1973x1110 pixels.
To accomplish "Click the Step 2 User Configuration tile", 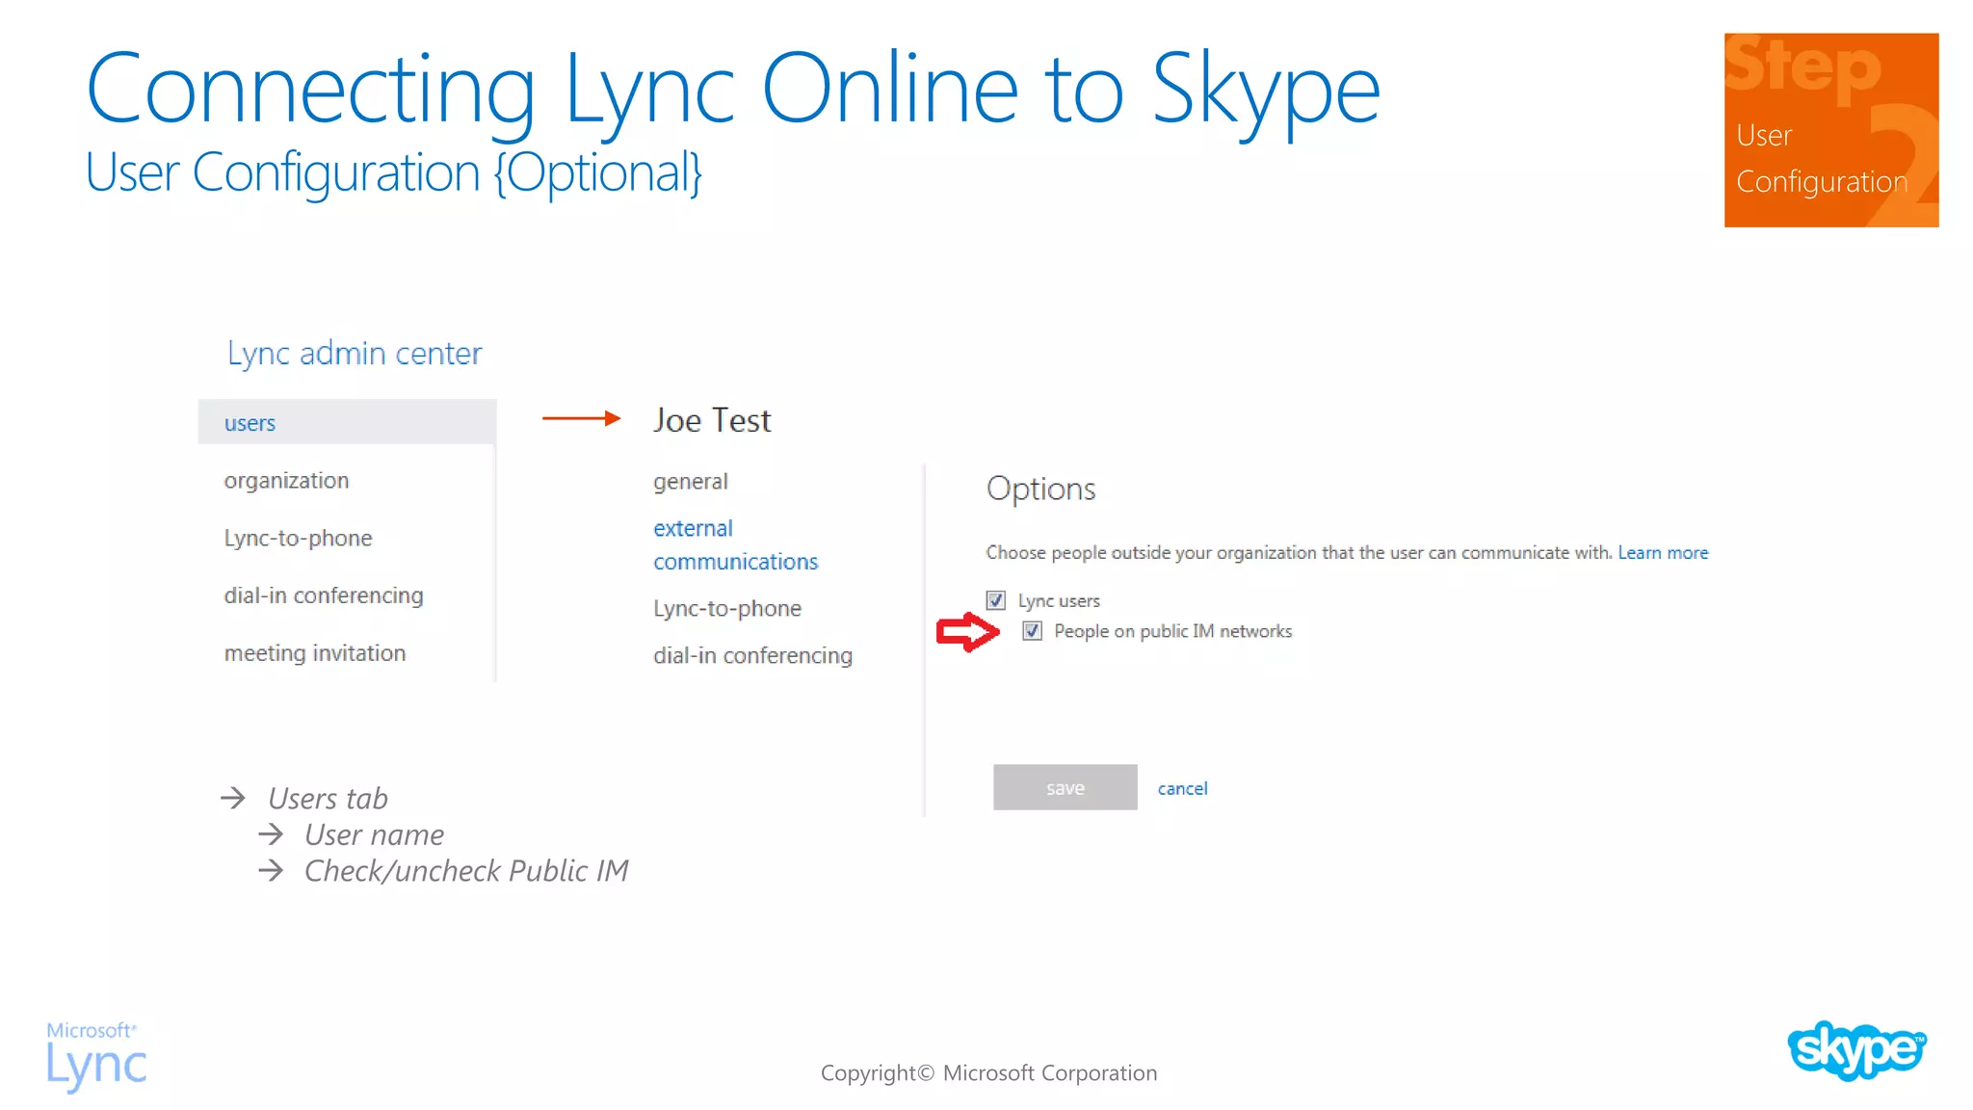I will [1831, 130].
